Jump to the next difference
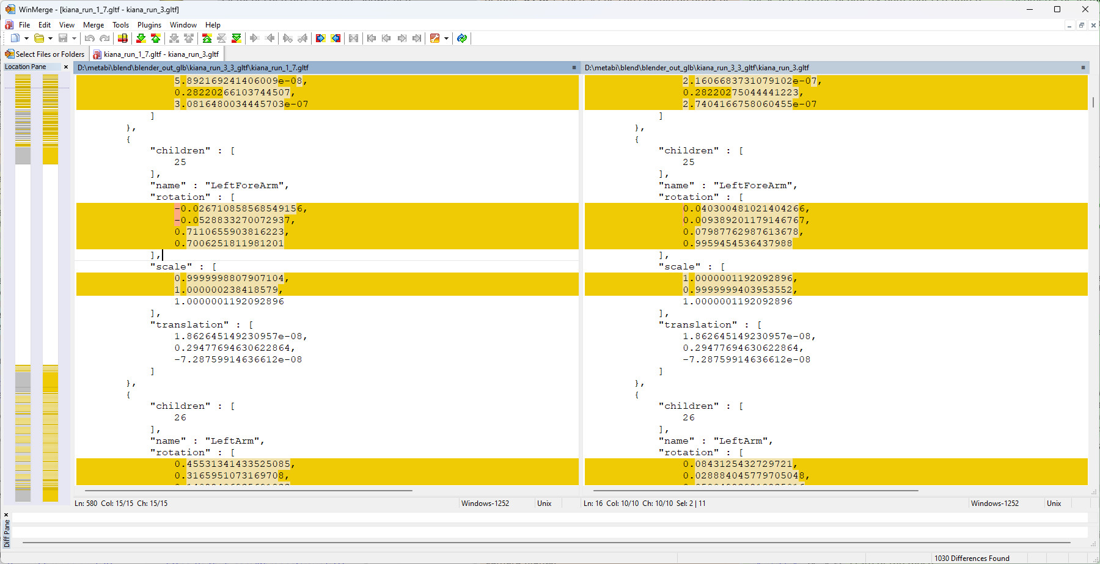The height and width of the screenshot is (564, 1100). click(141, 38)
